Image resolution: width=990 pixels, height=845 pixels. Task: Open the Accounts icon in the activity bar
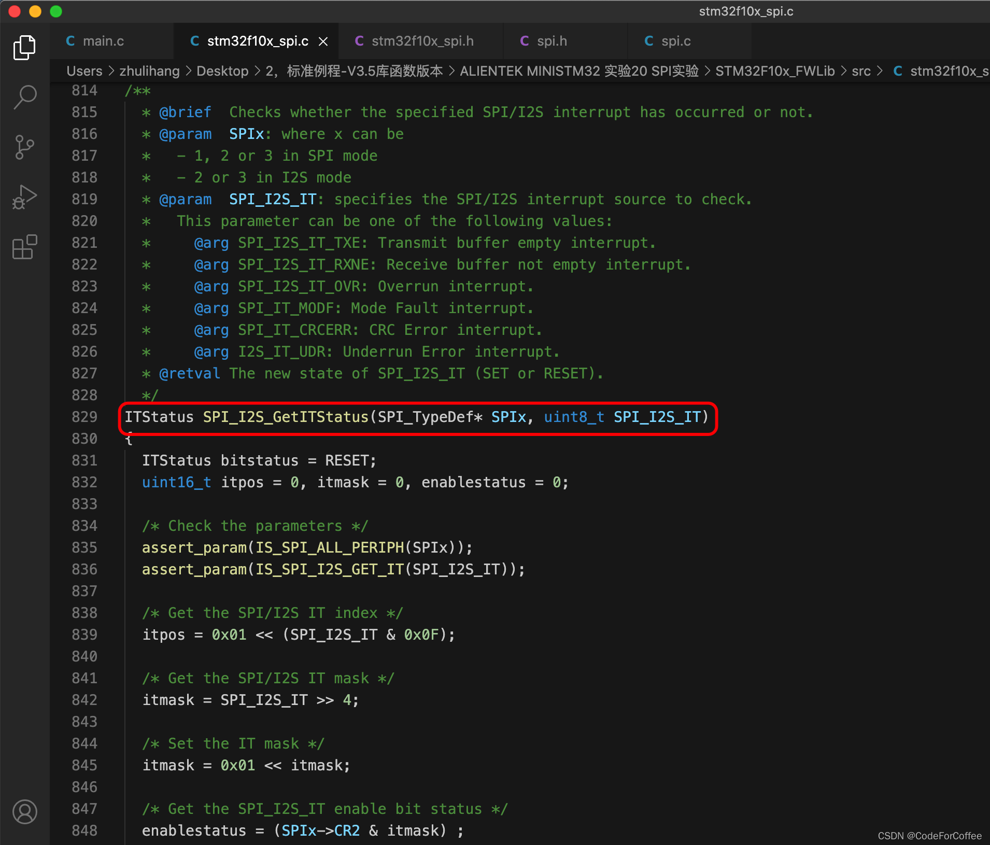25,812
